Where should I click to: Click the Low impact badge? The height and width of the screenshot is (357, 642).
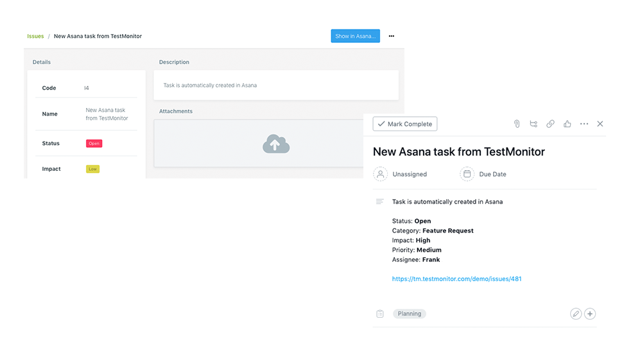[x=92, y=169]
